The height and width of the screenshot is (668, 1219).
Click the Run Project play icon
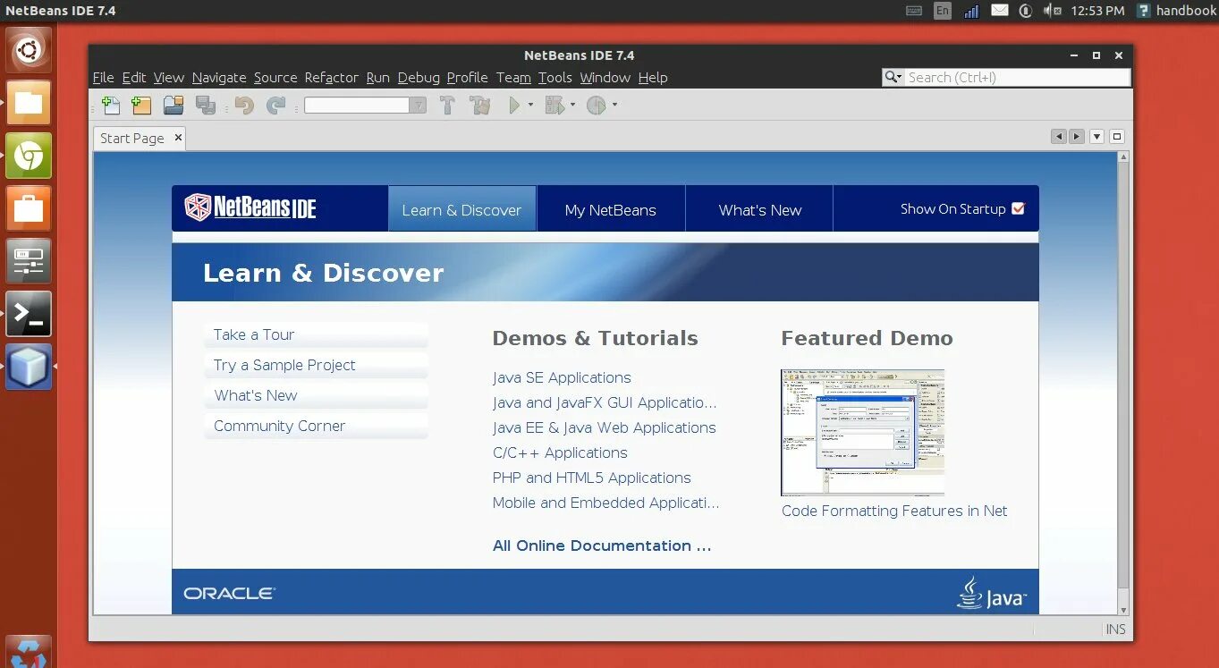coord(514,106)
